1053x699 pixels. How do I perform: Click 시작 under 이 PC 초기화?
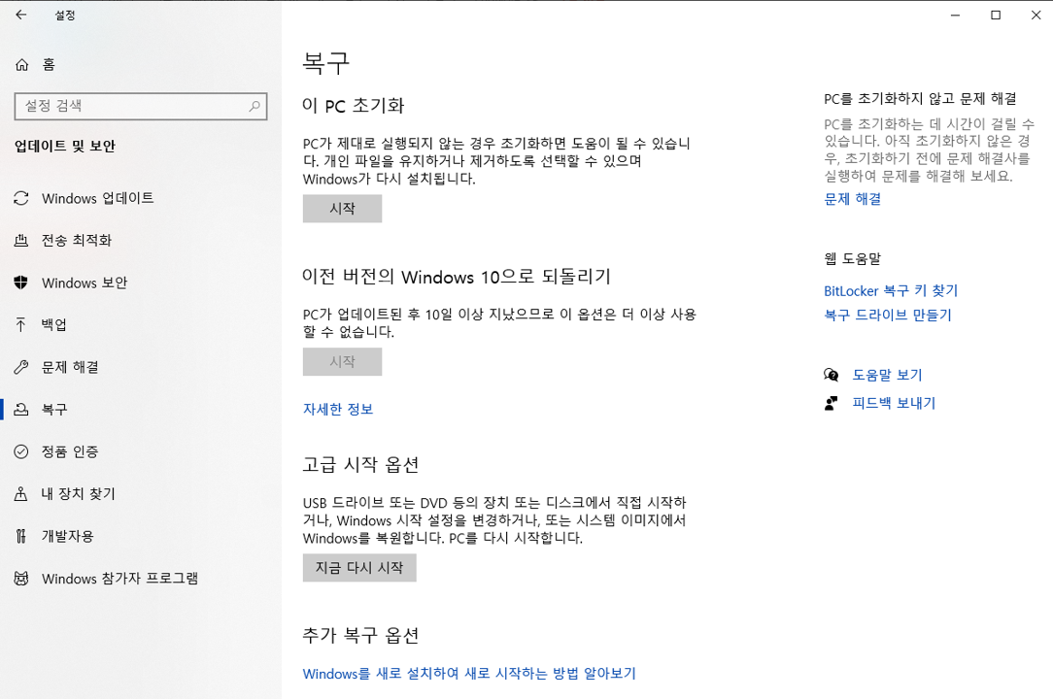pos(343,209)
